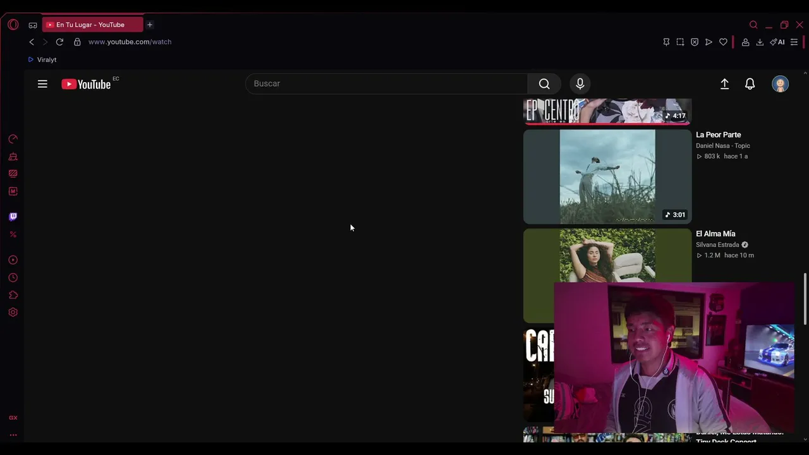This screenshot has width=809, height=455.
Task: Open the Pinboards pin icon
Action: [x=666, y=42]
